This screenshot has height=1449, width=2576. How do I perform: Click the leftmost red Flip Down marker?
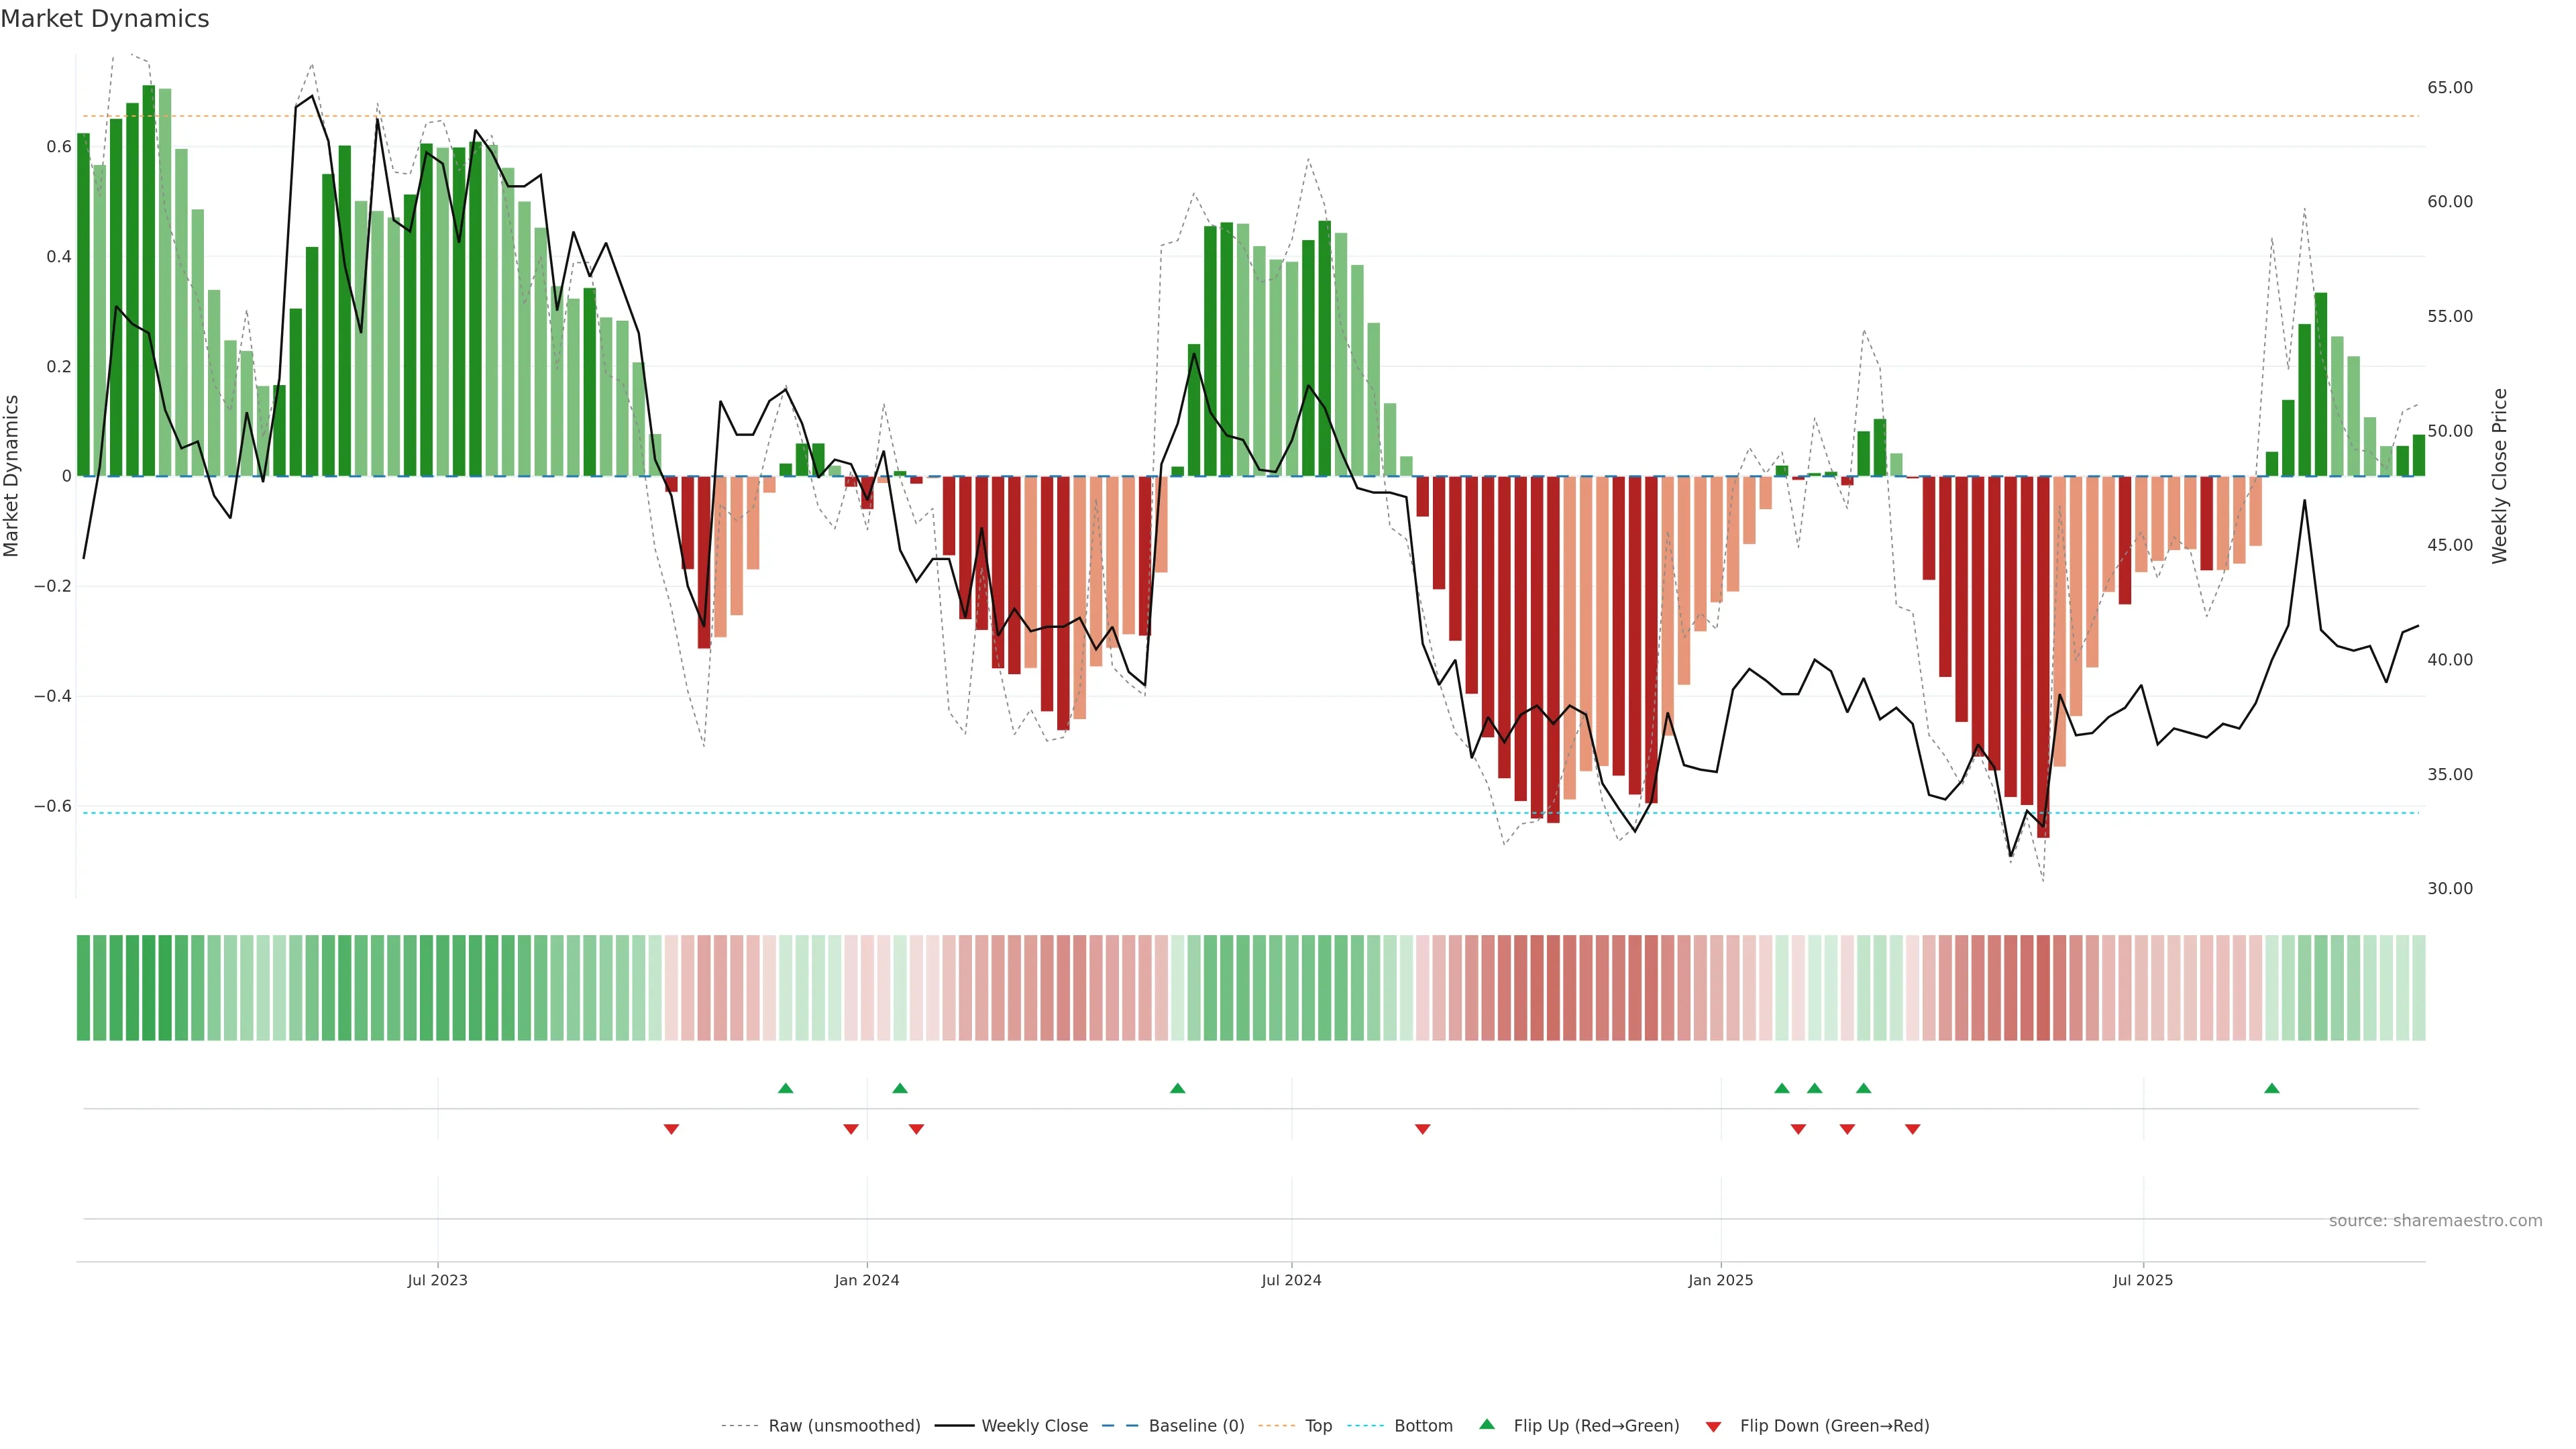coord(671,1129)
